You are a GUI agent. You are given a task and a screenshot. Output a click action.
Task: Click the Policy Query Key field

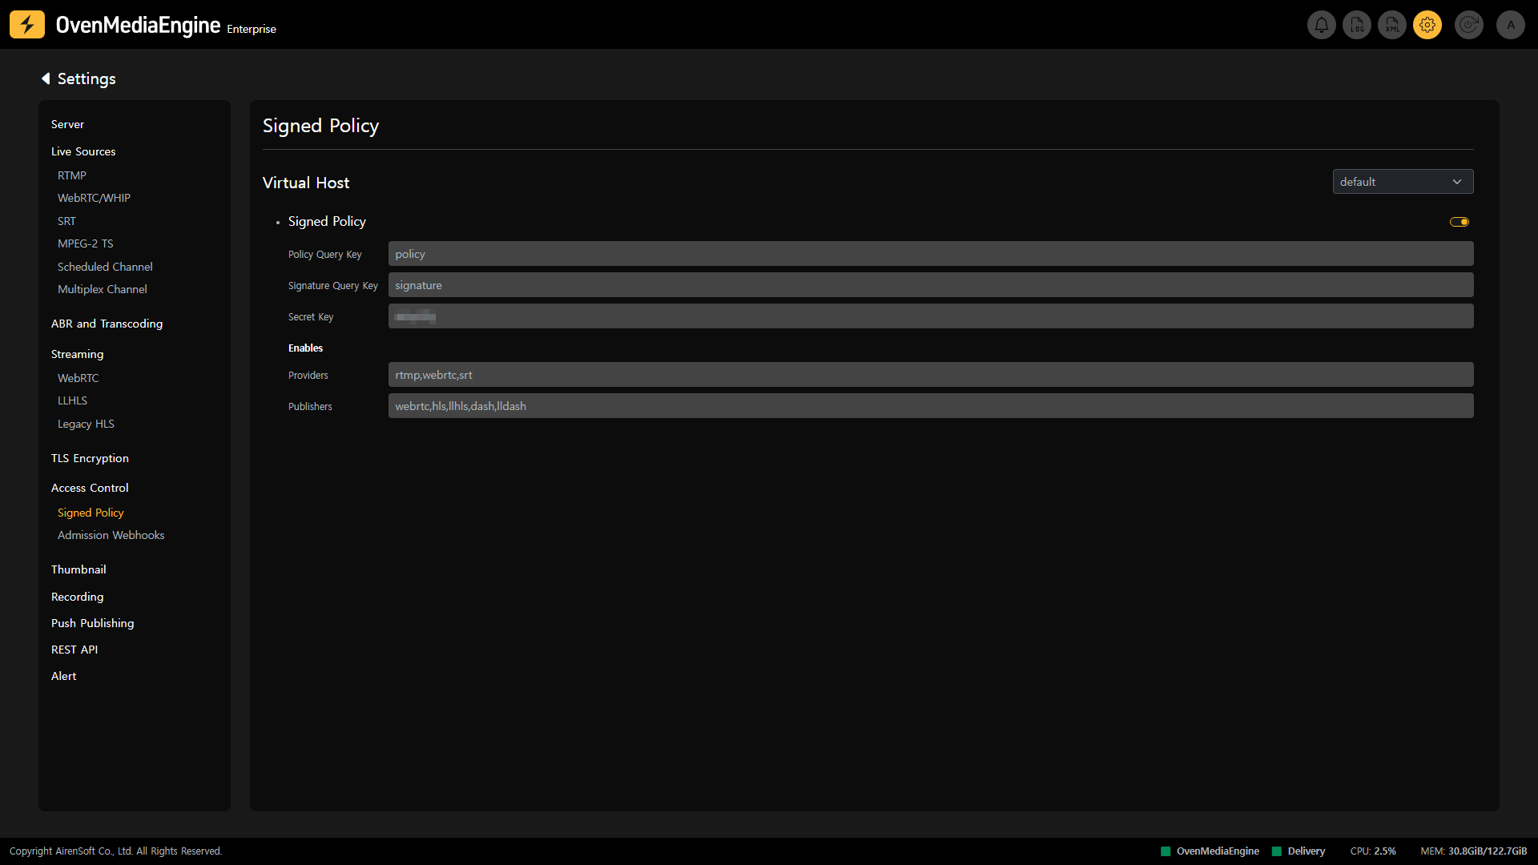pyautogui.click(x=930, y=254)
